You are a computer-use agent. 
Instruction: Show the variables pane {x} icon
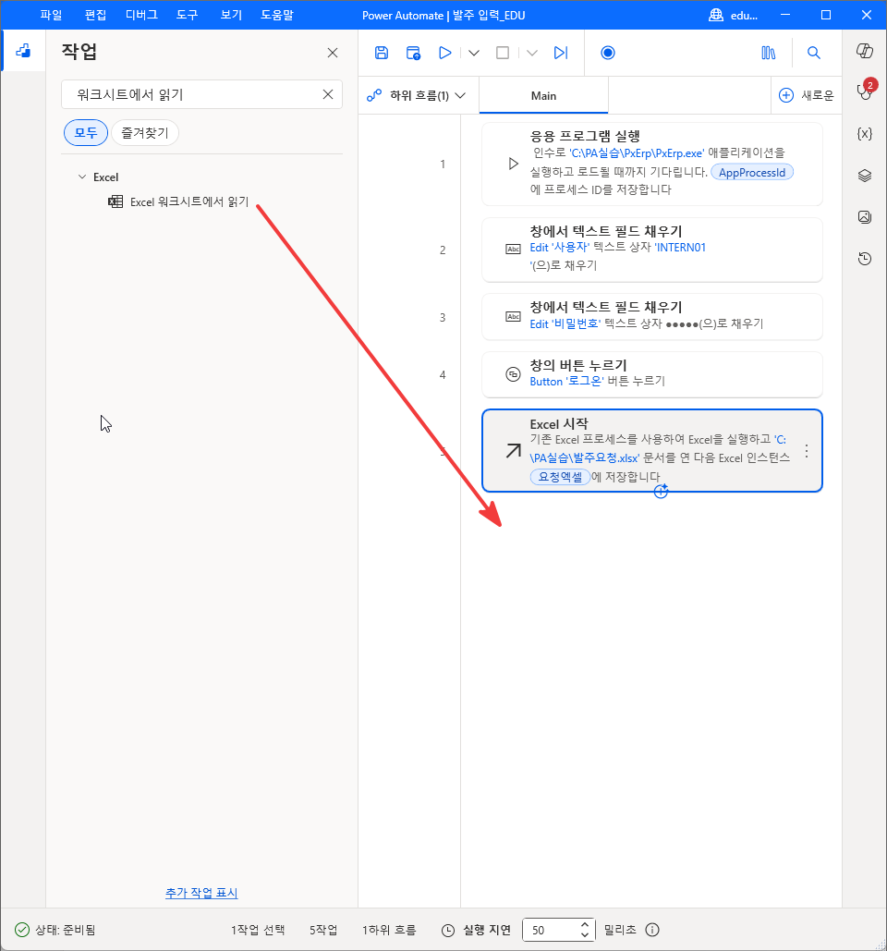(865, 134)
